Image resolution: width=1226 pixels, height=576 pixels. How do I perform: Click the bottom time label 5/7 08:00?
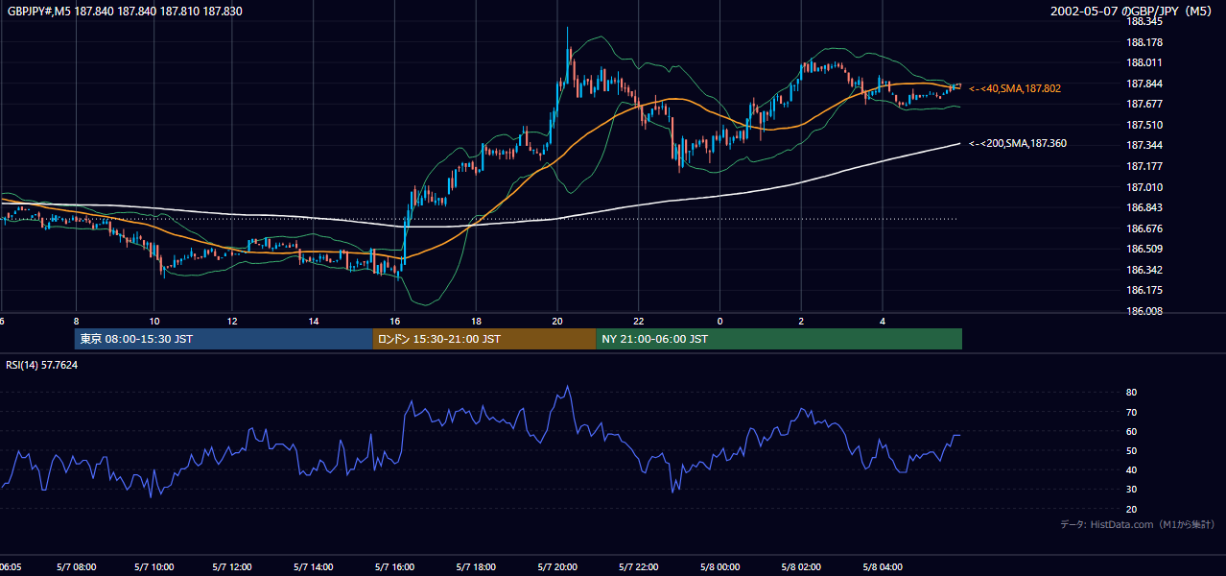76,567
